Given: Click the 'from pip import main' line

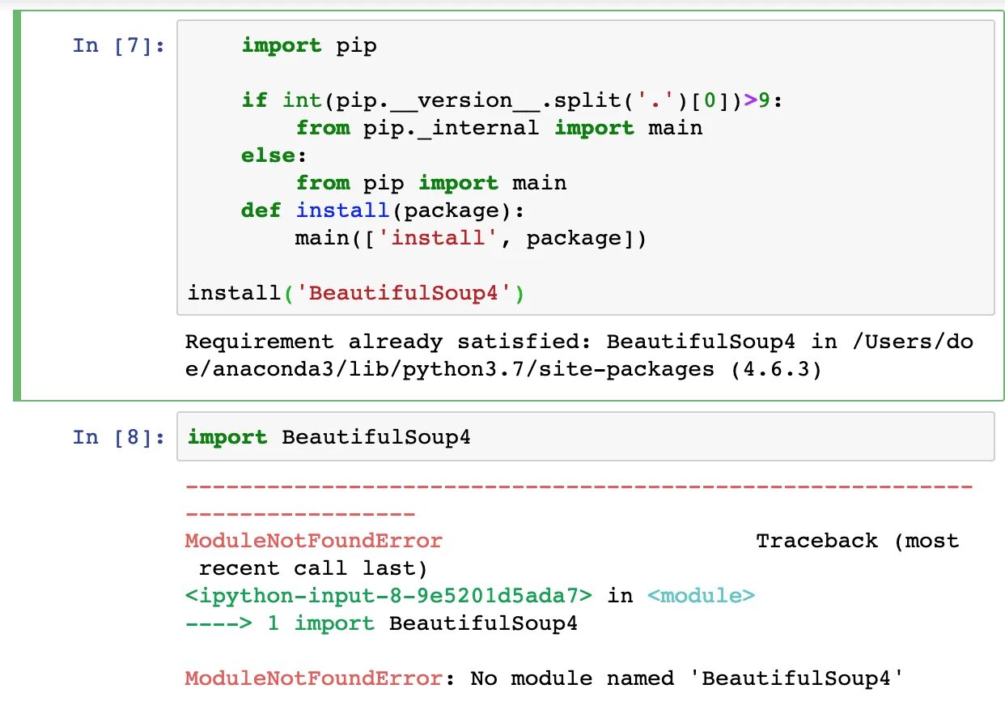Looking at the screenshot, I should (431, 183).
